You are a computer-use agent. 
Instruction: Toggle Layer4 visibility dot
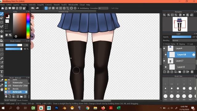click(164, 48)
